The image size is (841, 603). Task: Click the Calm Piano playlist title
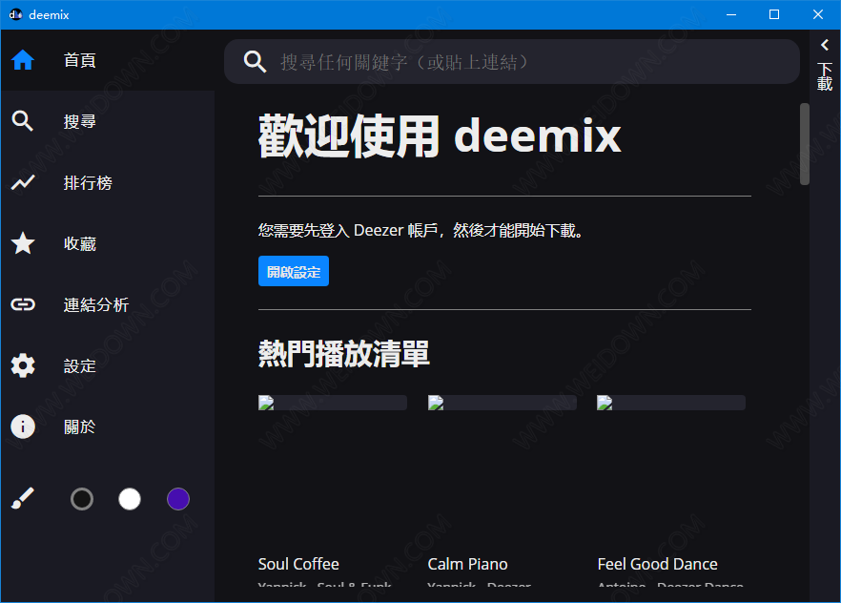pos(467,565)
